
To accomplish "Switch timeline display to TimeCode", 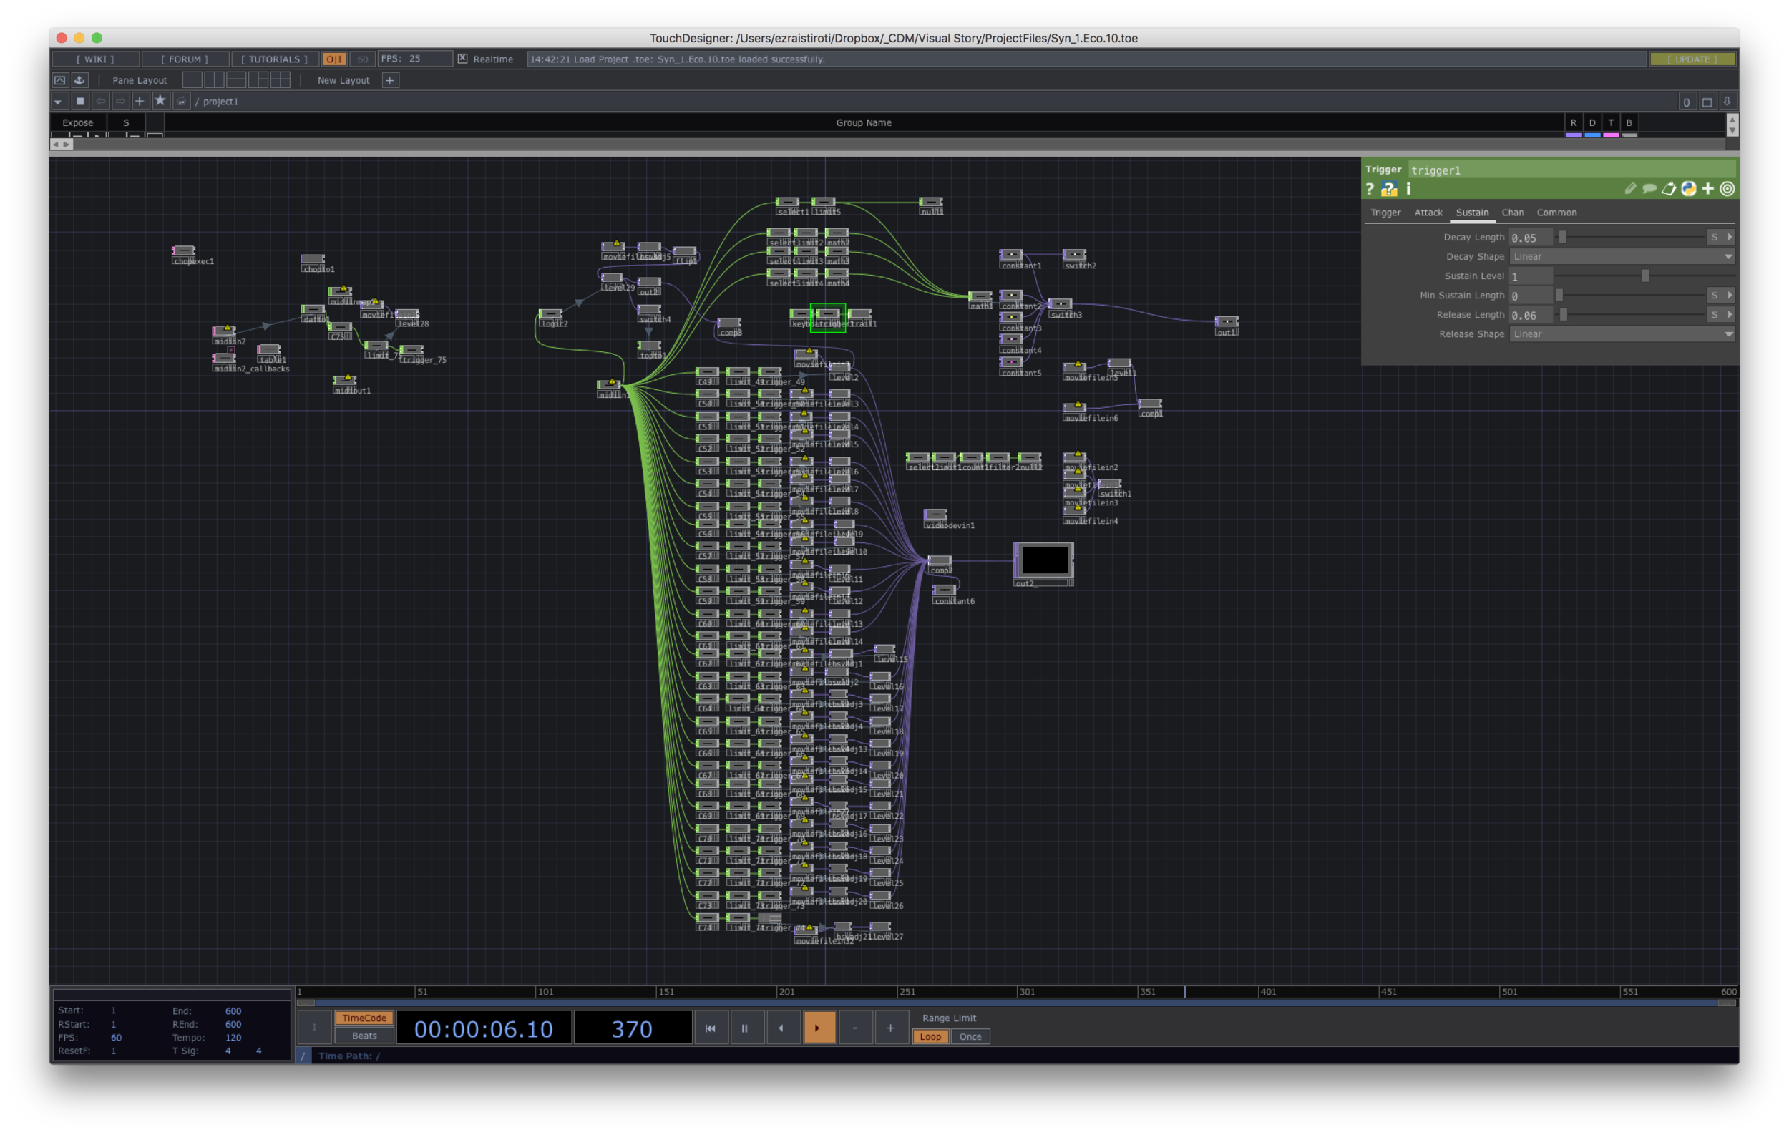I will tap(364, 1018).
